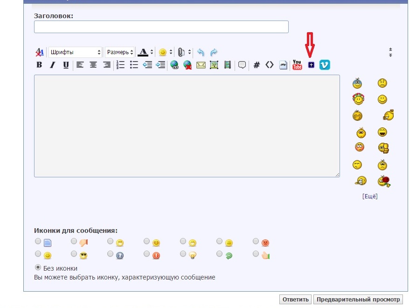Click the insert email envelope icon
The height and width of the screenshot is (308, 409).
tap(201, 65)
